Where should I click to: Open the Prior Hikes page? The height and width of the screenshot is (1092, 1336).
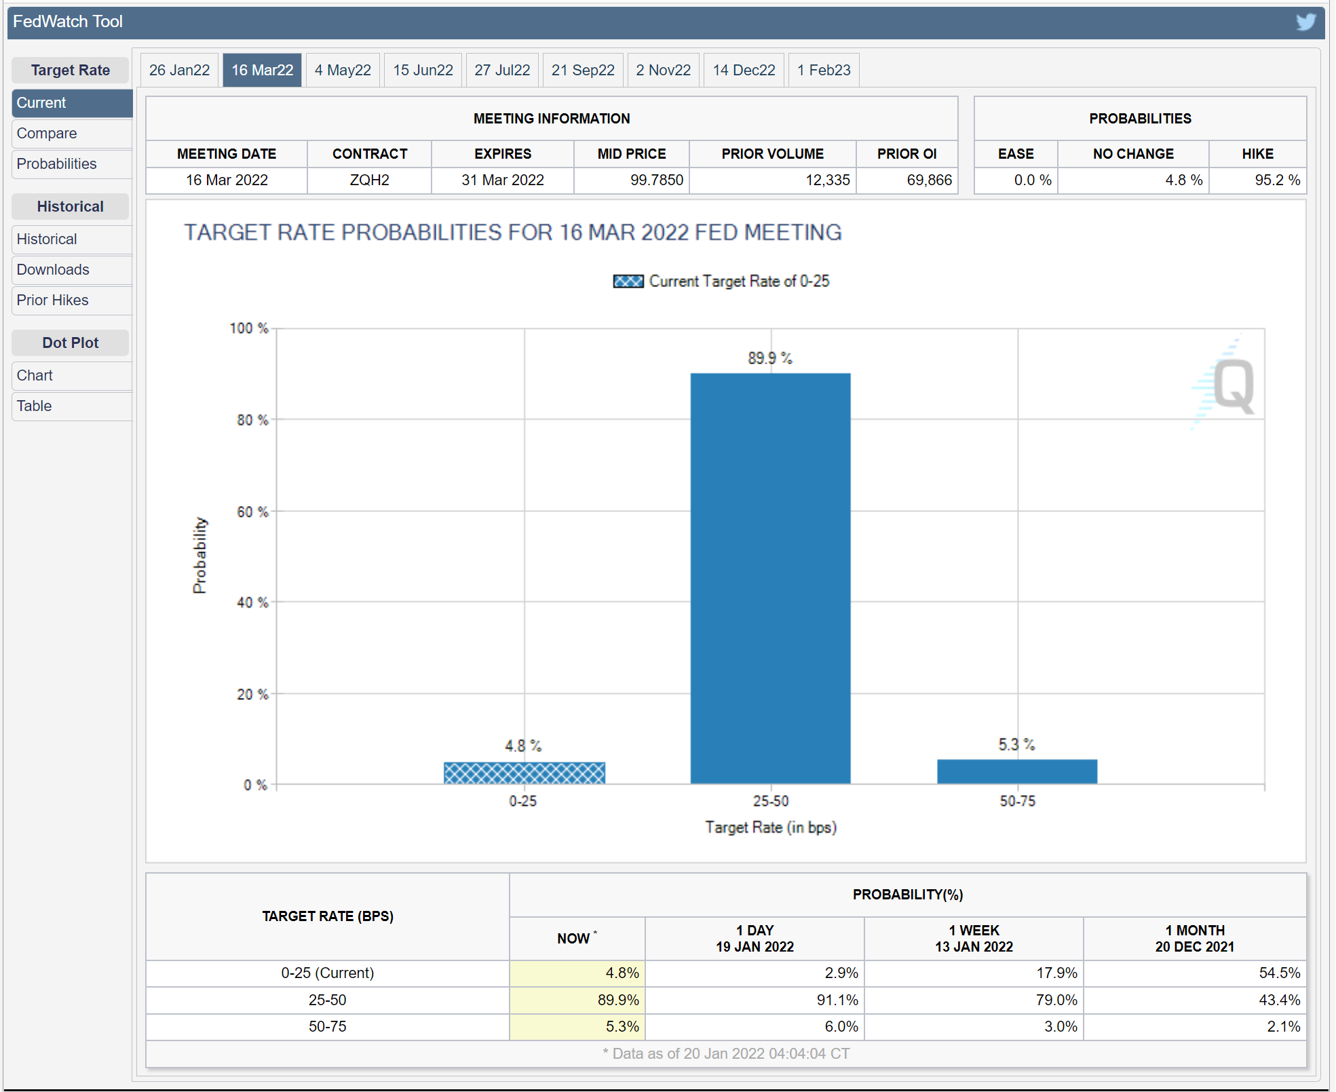coord(52,300)
